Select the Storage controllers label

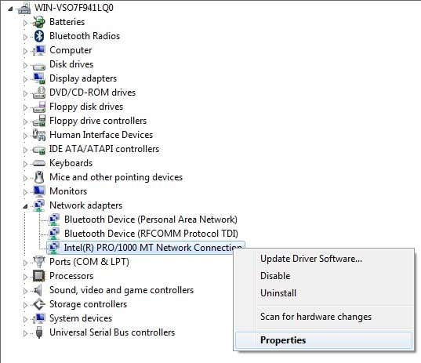pyautogui.click(x=88, y=304)
